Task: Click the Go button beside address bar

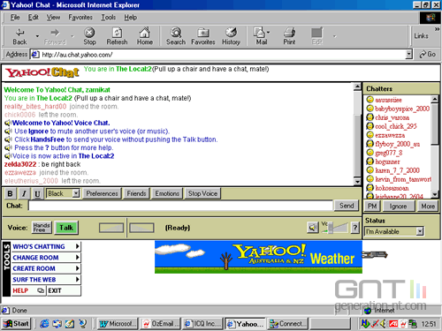Action: pos(428,54)
